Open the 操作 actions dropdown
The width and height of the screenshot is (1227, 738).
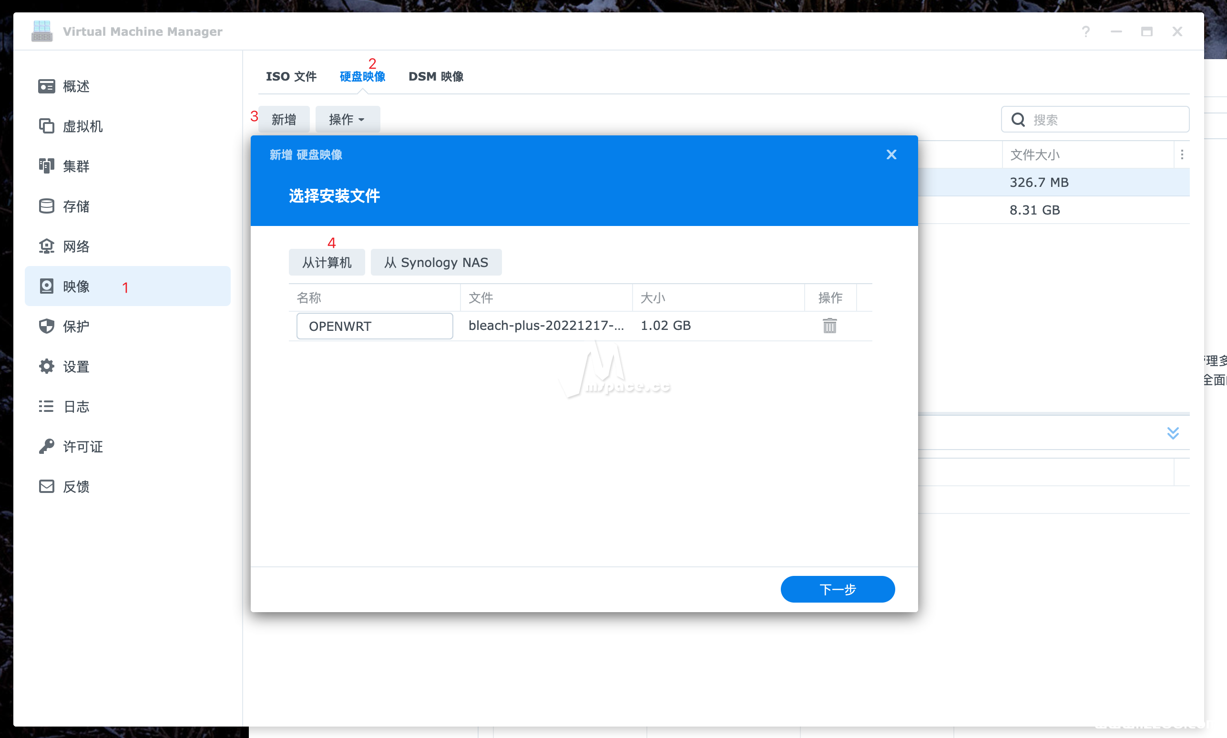(x=347, y=119)
